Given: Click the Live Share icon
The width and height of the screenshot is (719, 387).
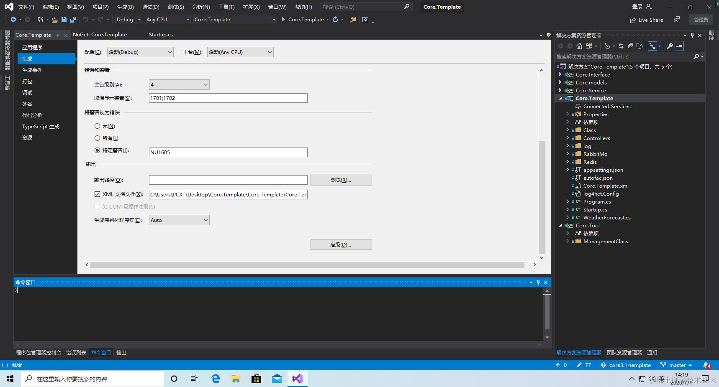Looking at the screenshot, I should [633, 20].
